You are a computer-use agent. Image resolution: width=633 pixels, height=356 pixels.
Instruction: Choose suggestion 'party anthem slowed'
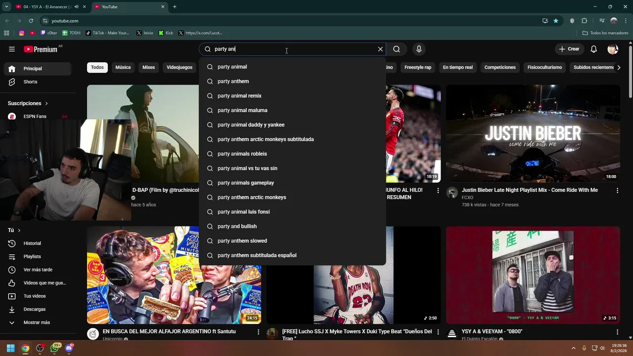coord(292,241)
